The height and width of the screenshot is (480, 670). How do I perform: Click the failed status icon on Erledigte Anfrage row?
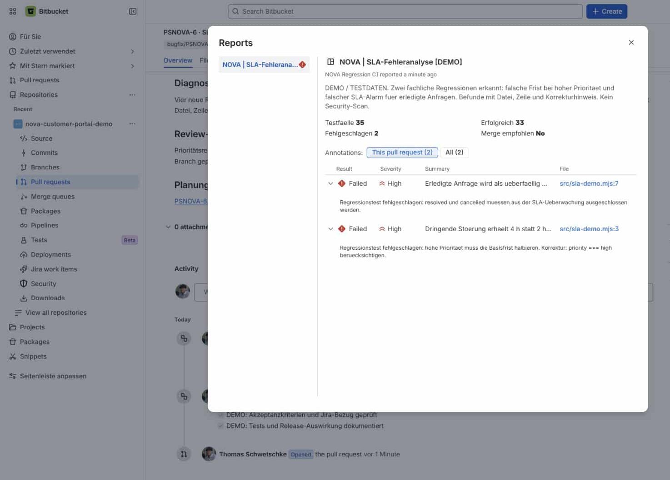pos(342,183)
